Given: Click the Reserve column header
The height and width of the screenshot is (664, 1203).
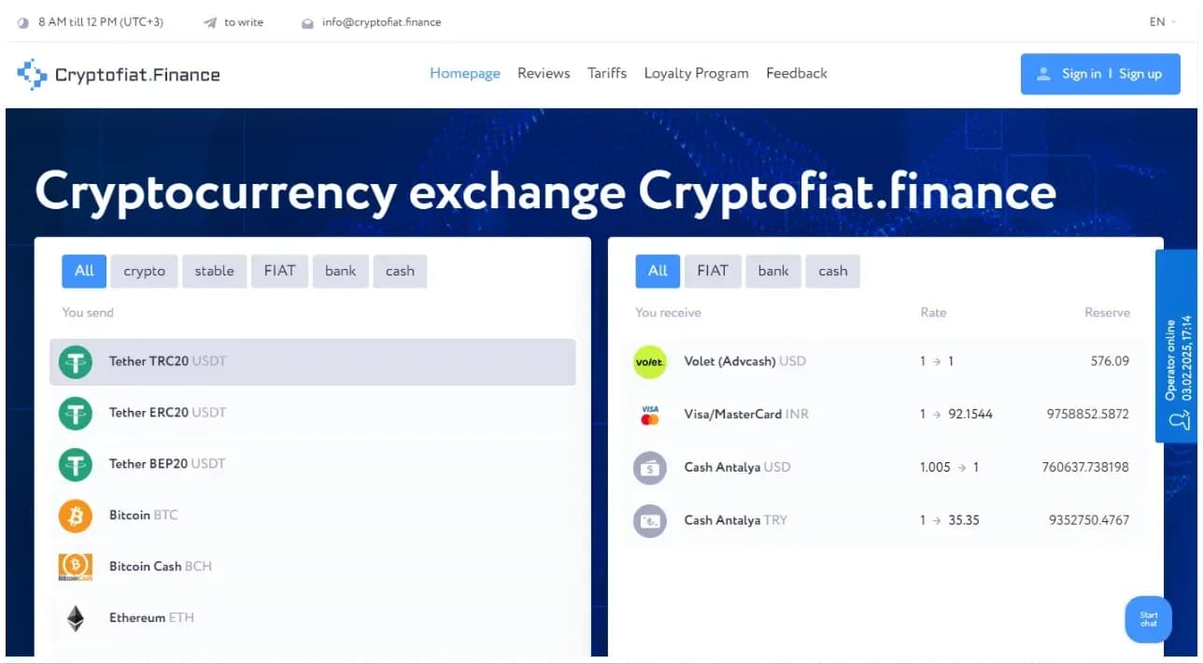Looking at the screenshot, I should [1107, 313].
